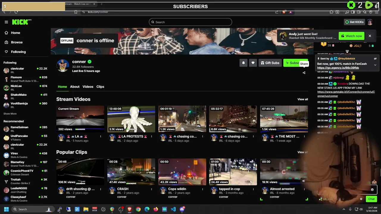
Task: Open Google Chrome from the taskbar
Action: pos(138,209)
